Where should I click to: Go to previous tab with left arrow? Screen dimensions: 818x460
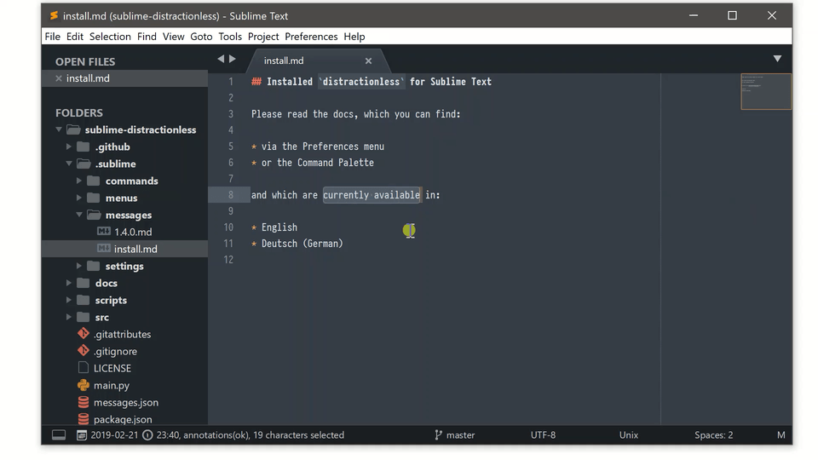(221, 59)
